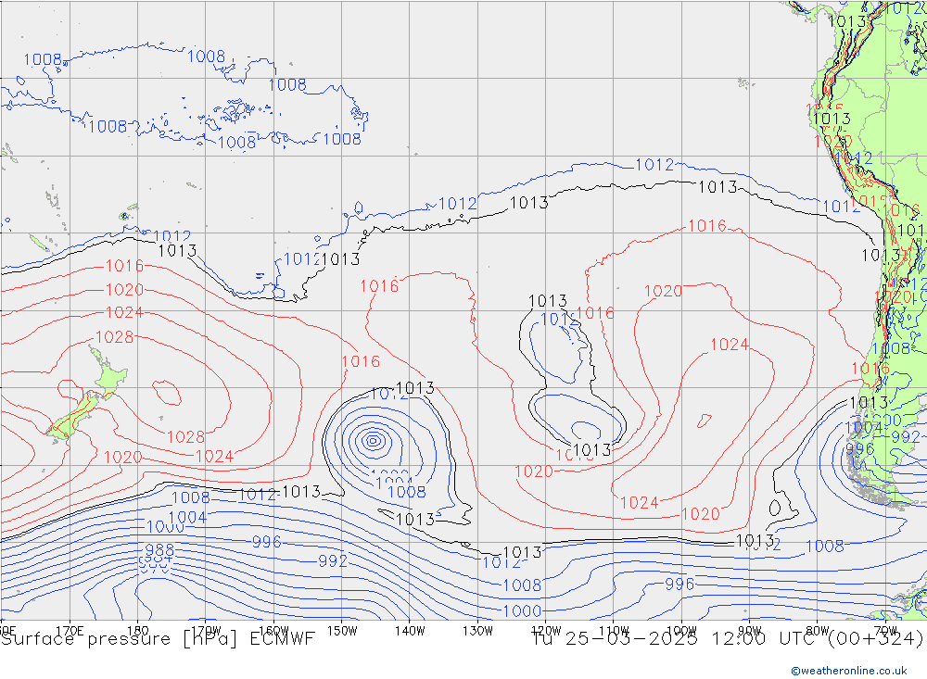Click the blue 996 label near 100W
This screenshot has height=679, width=927.
[679, 584]
